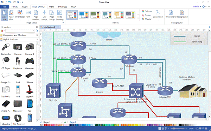Open the Line Jumps options

coord(44,15)
